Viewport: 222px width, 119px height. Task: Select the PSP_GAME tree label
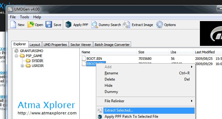(x=34, y=56)
